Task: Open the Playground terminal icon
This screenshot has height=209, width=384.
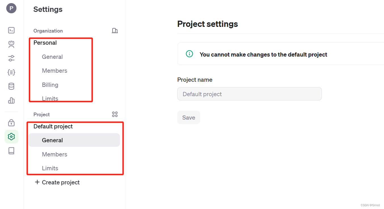Action: 11,30
